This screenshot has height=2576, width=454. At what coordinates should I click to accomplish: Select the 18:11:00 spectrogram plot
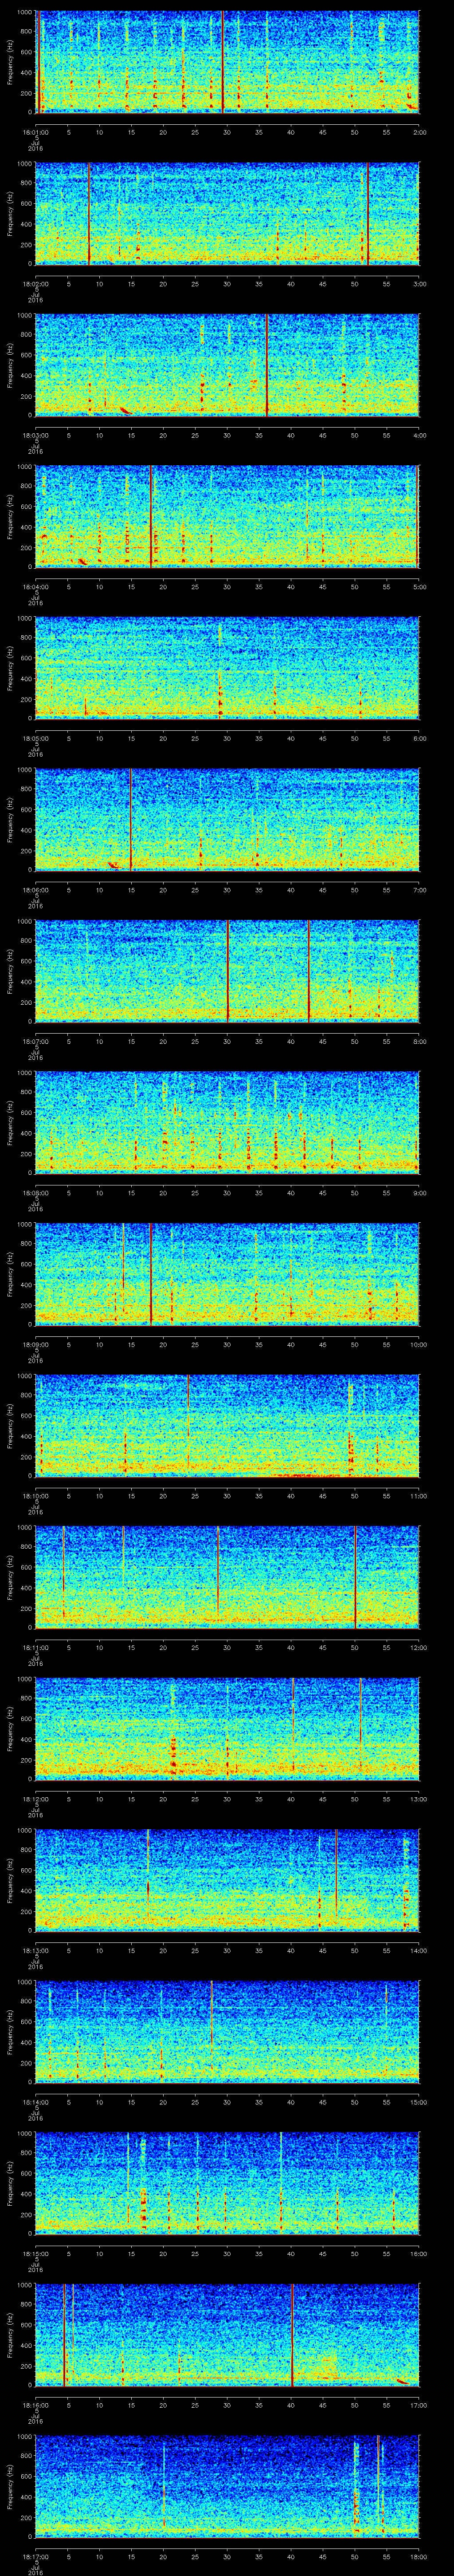[x=227, y=1577]
